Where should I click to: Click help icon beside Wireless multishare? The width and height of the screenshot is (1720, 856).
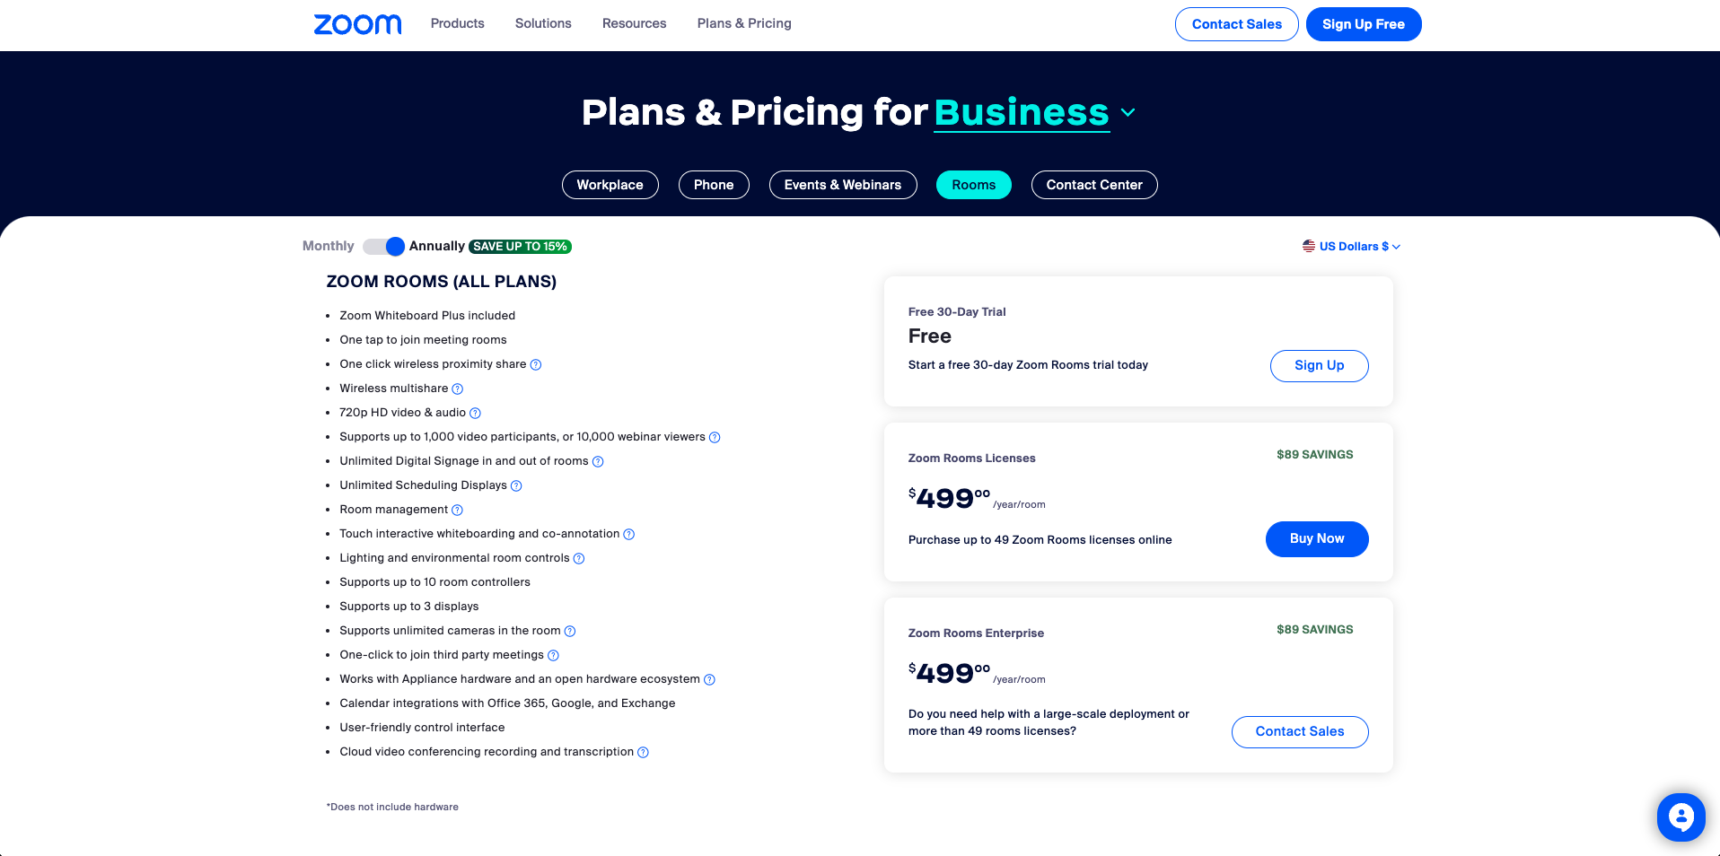click(458, 389)
